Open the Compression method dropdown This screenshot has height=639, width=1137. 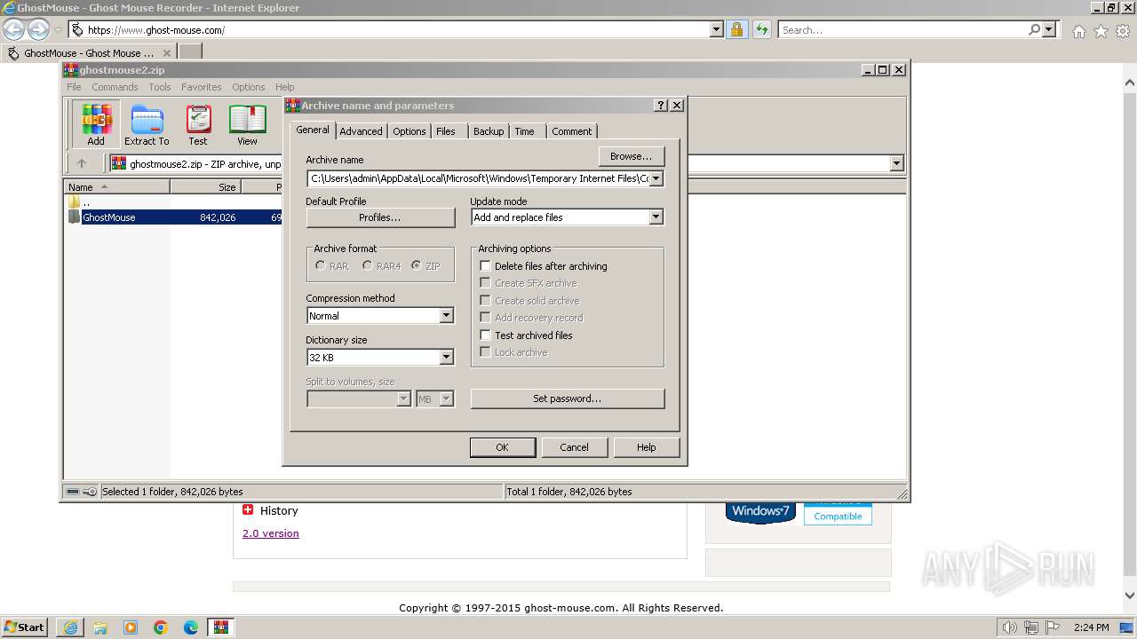tap(446, 316)
